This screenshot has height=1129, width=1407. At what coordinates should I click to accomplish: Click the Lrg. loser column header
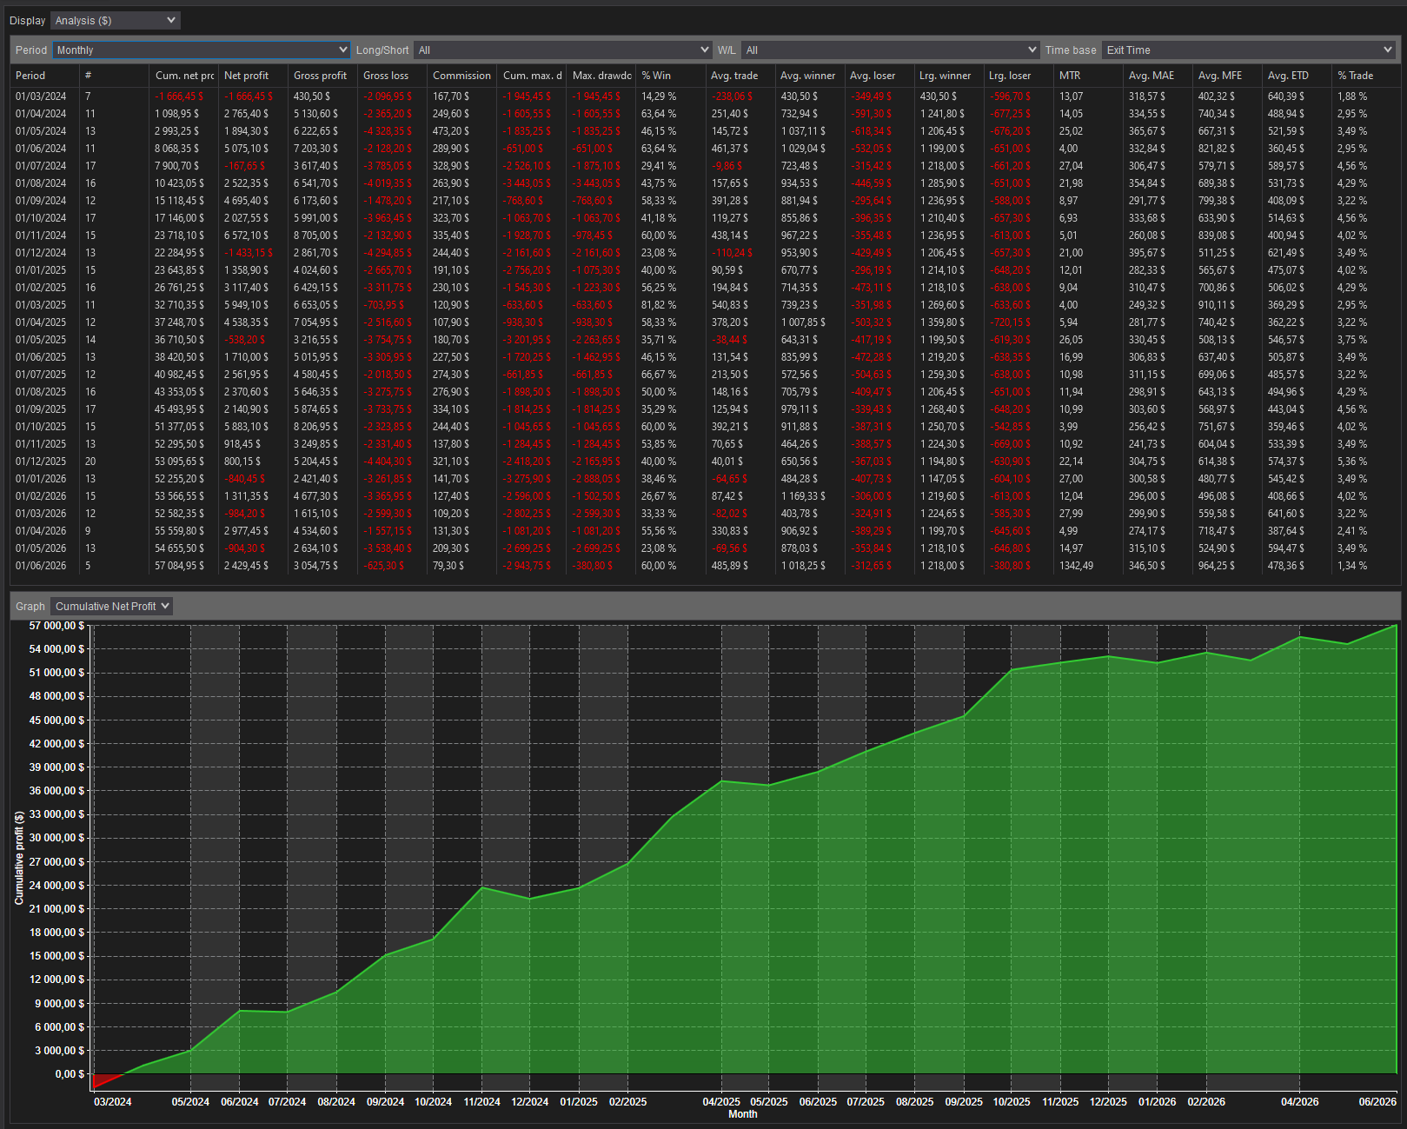[1018, 76]
